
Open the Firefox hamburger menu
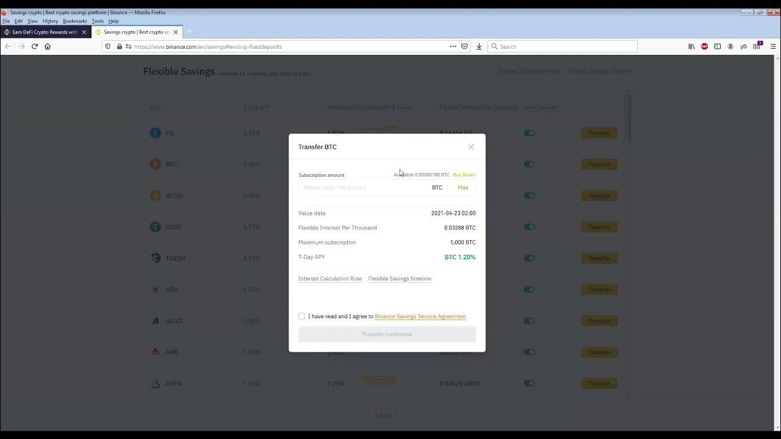tap(773, 46)
